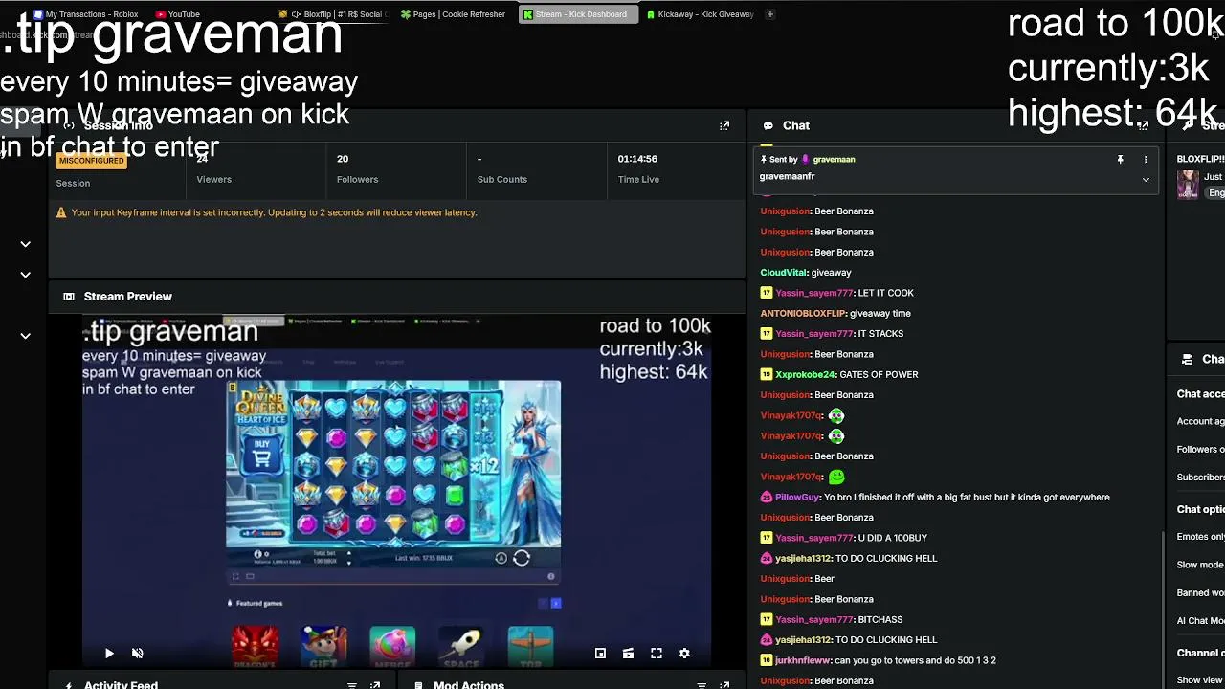Click the Viewers count stat
This screenshot has height=689, width=1225.
[x=213, y=169]
